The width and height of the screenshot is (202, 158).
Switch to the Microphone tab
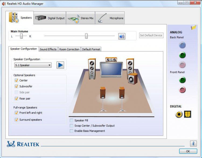pos(110,18)
